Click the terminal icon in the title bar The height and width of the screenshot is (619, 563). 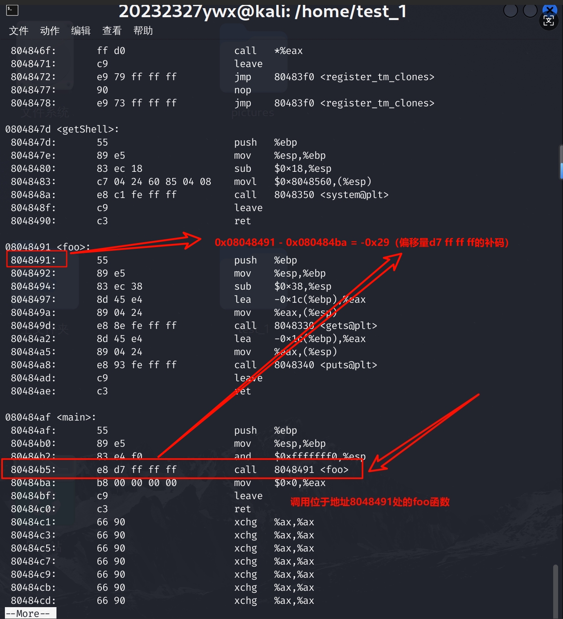point(12,10)
